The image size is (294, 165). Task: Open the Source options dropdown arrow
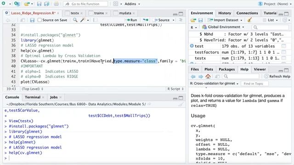(x=174, y=20)
